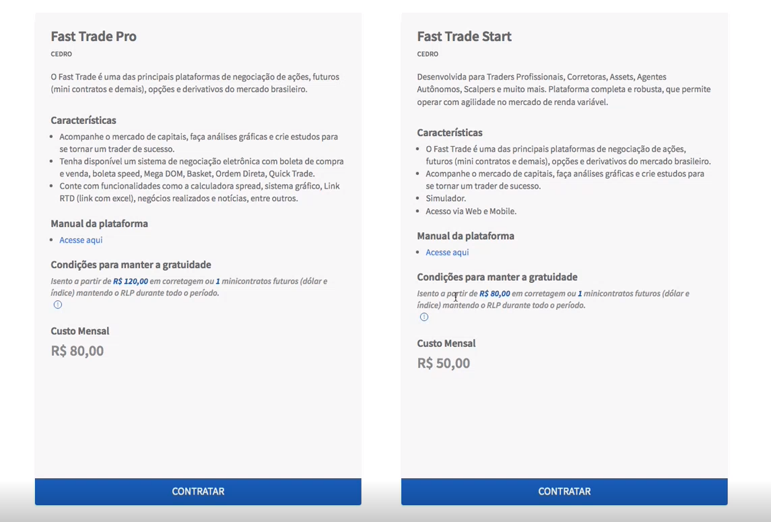Click the R$ 80,00 monthly cost price

[77, 351]
